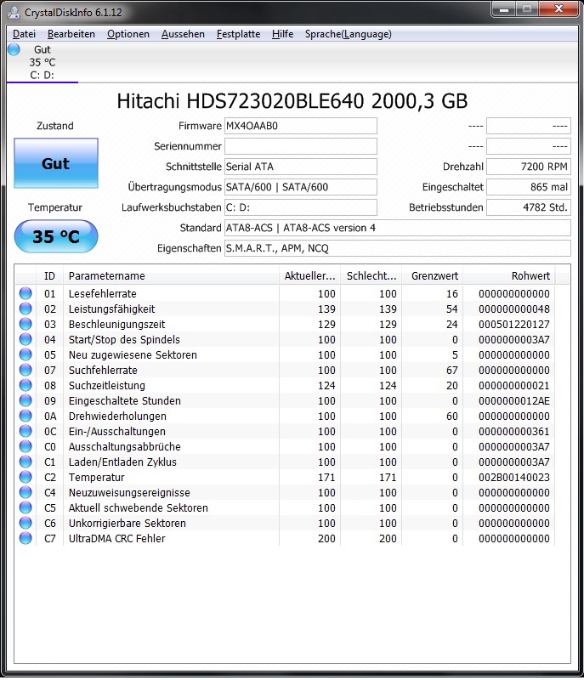Viewport: 584px width, 680px height.
Task: Select the UltraDMA CRC Fehler parameter name
Action: (116, 538)
